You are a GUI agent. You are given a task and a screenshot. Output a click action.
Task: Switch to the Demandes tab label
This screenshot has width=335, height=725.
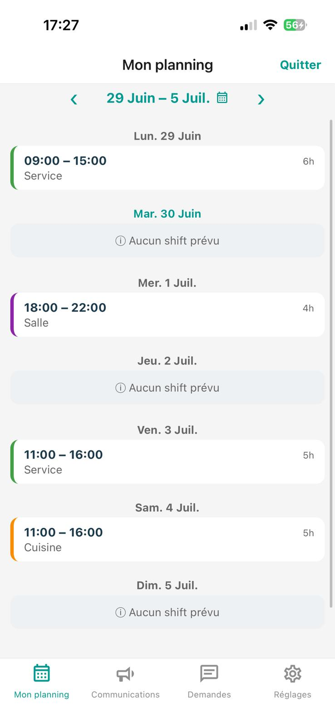point(209,695)
